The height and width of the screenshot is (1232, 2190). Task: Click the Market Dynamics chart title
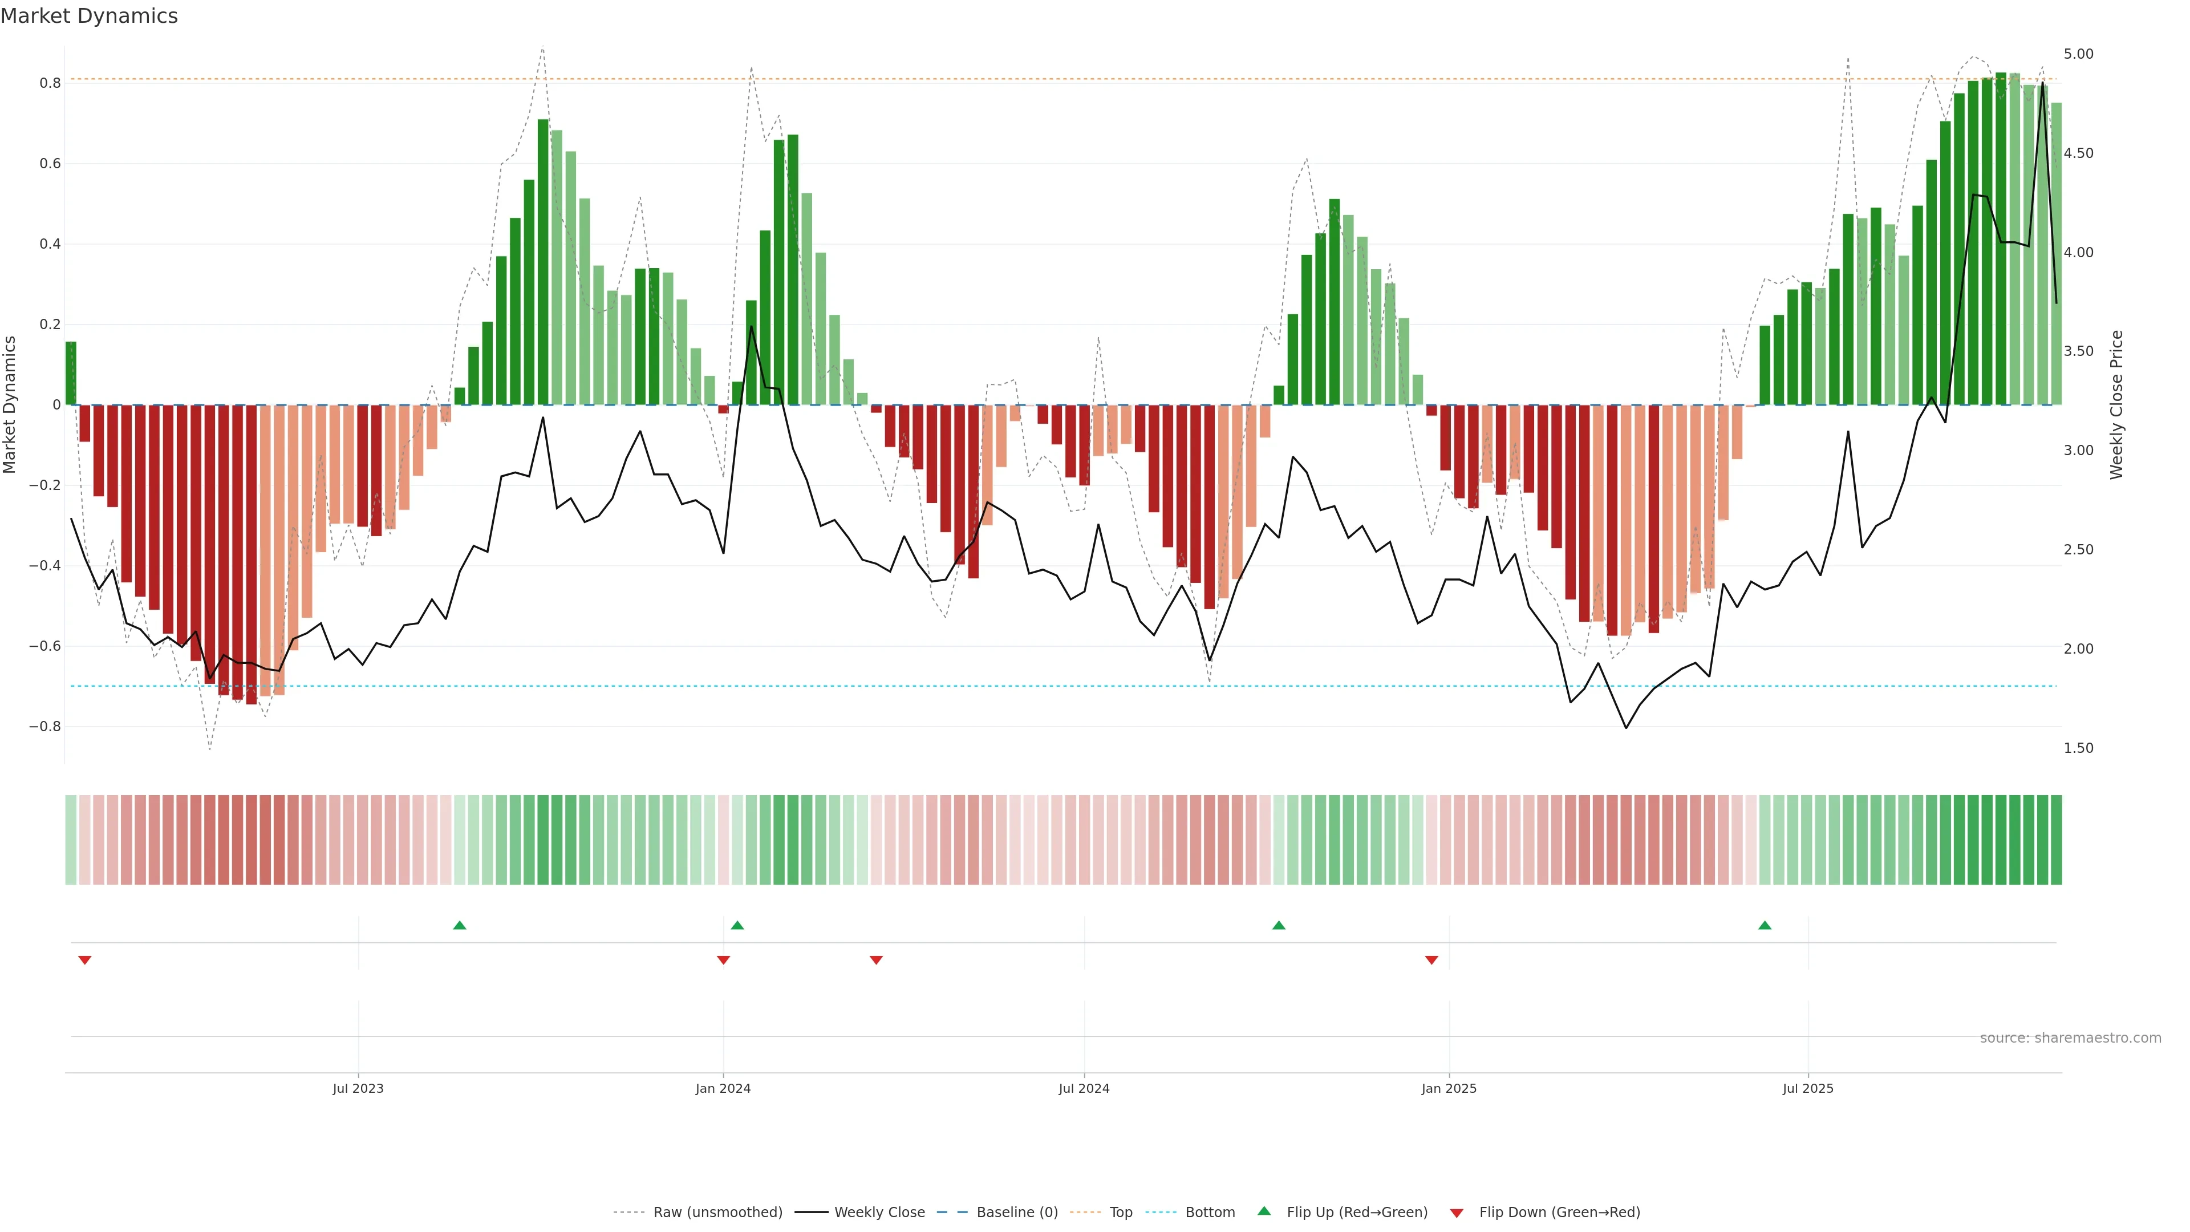coord(90,16)
